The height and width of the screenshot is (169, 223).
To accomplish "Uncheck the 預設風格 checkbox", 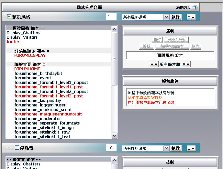I will pyautogui.click(x=9, y=16).
